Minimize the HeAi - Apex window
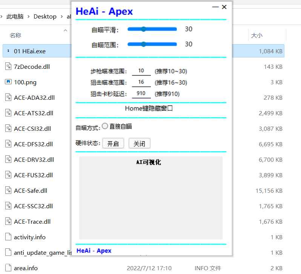This screenshot has width=301, height=274. pos(215,7)
